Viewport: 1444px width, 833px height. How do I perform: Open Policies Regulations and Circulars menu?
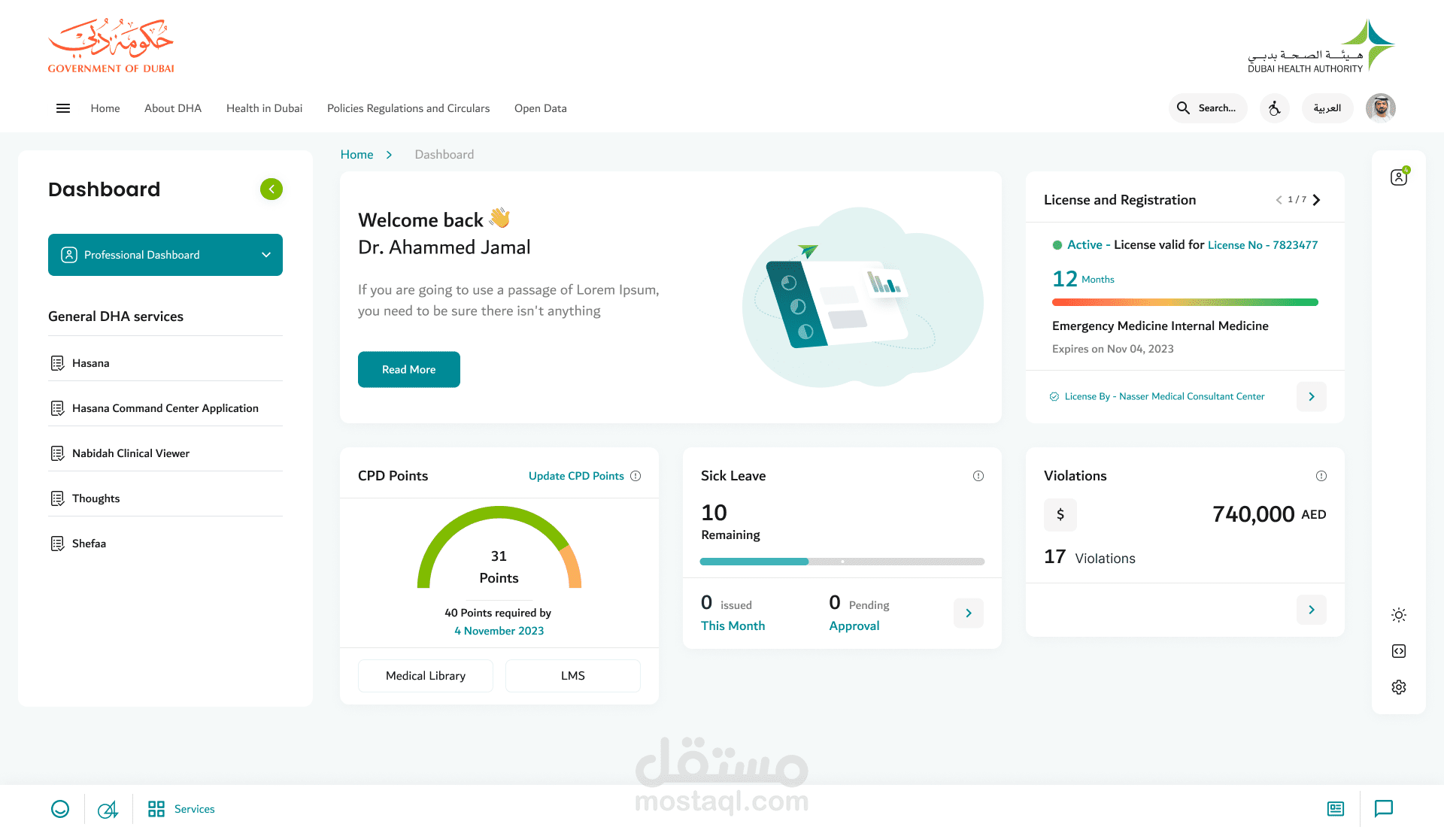click(x=408, y=108)
